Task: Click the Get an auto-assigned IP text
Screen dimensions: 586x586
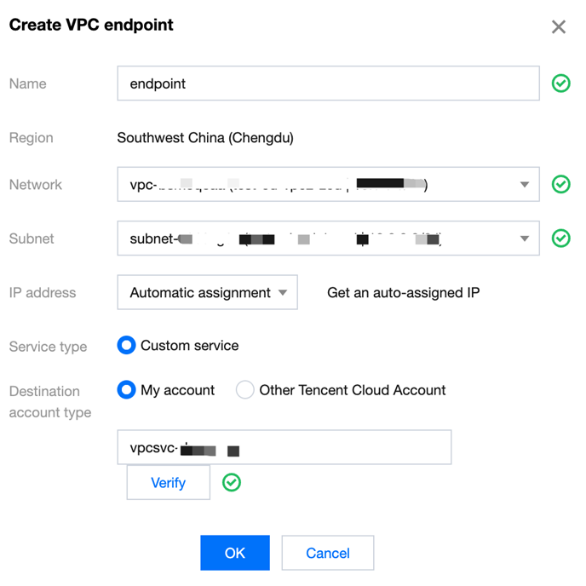Action: click(403, 293)
